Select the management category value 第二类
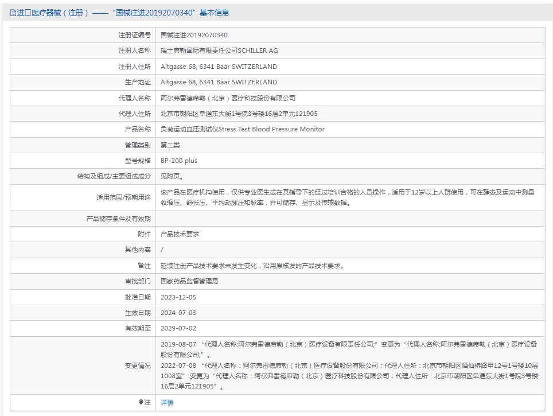553x416 pixels. point(170,145)
